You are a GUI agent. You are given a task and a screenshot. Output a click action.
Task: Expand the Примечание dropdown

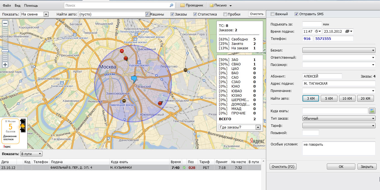(x=339, y=91)
